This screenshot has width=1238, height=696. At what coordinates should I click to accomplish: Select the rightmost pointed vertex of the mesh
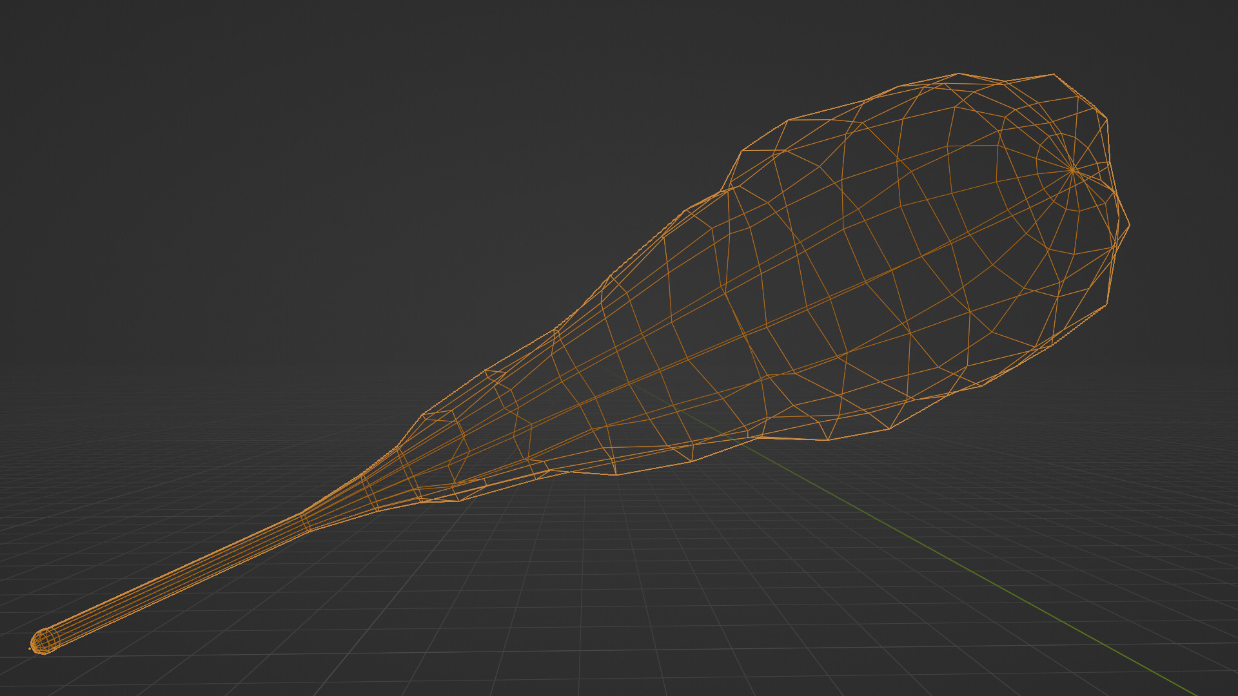click(1130, 225)
